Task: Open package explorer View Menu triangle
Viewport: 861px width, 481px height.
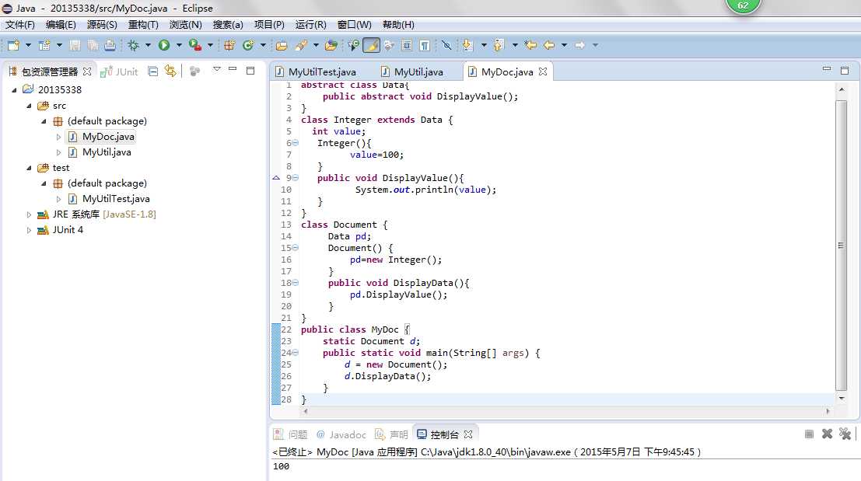Action: (217, 69)
